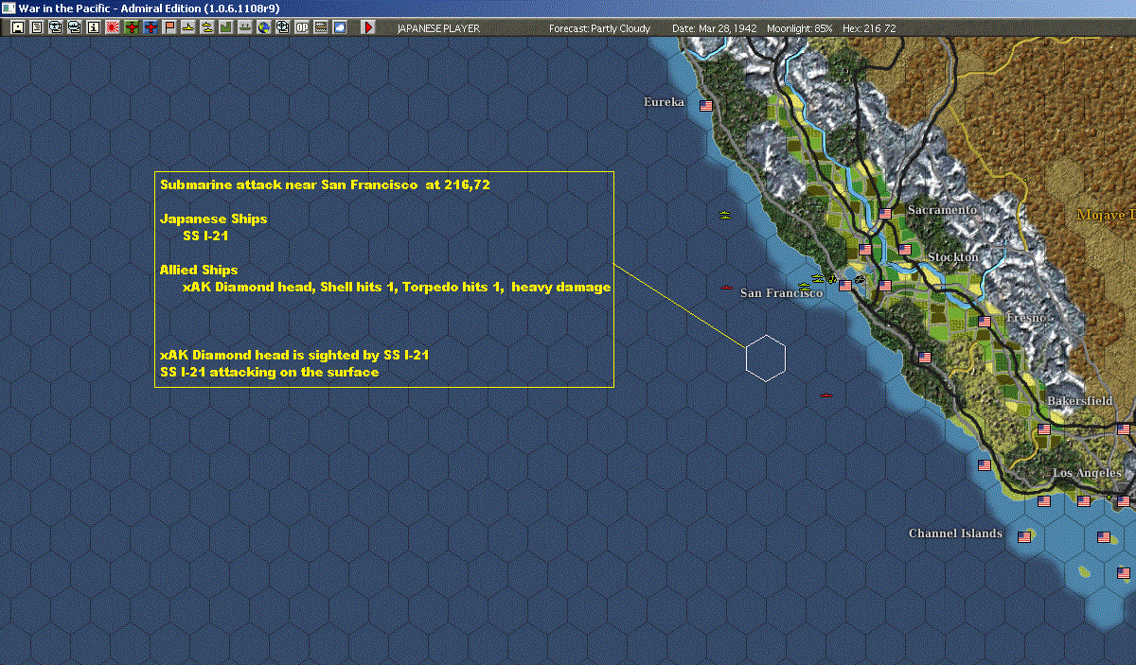This screenshot has height=665, width=1136.
Task: Click the San Francisco city label
Action: (x=781, y=293)
